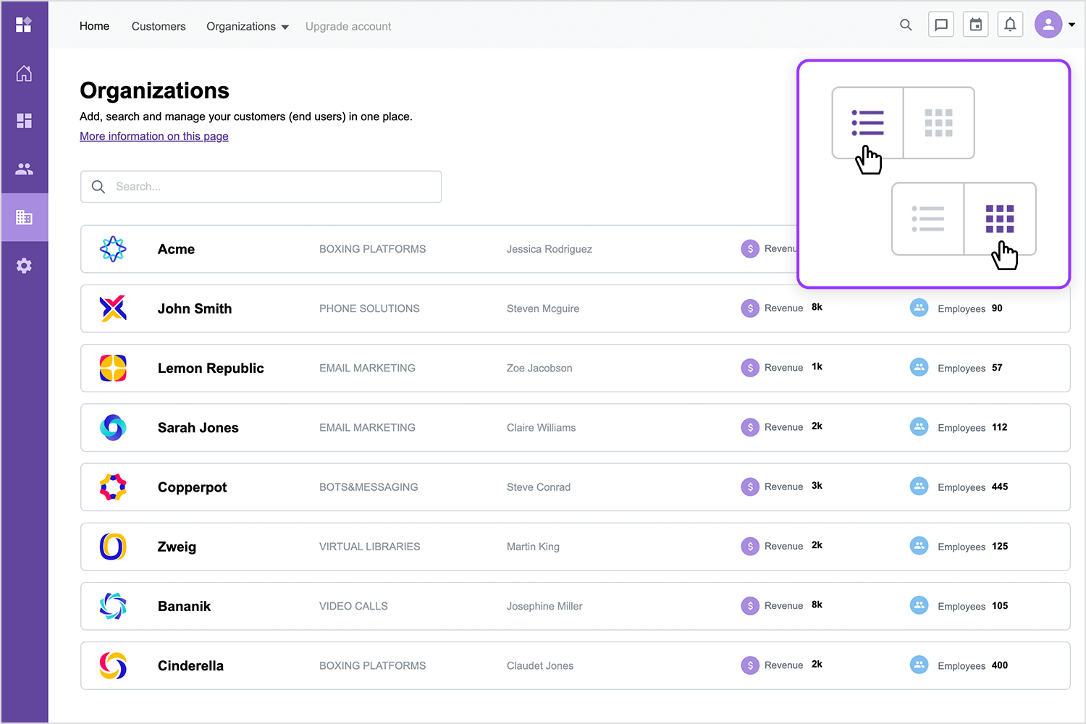Click contact name Martin King
Screen dimensions: 1086x724
click(533, 547)
